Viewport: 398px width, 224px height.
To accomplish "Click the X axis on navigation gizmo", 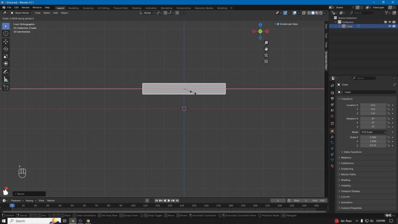I will pyautogui.click(x=267, y=31).
